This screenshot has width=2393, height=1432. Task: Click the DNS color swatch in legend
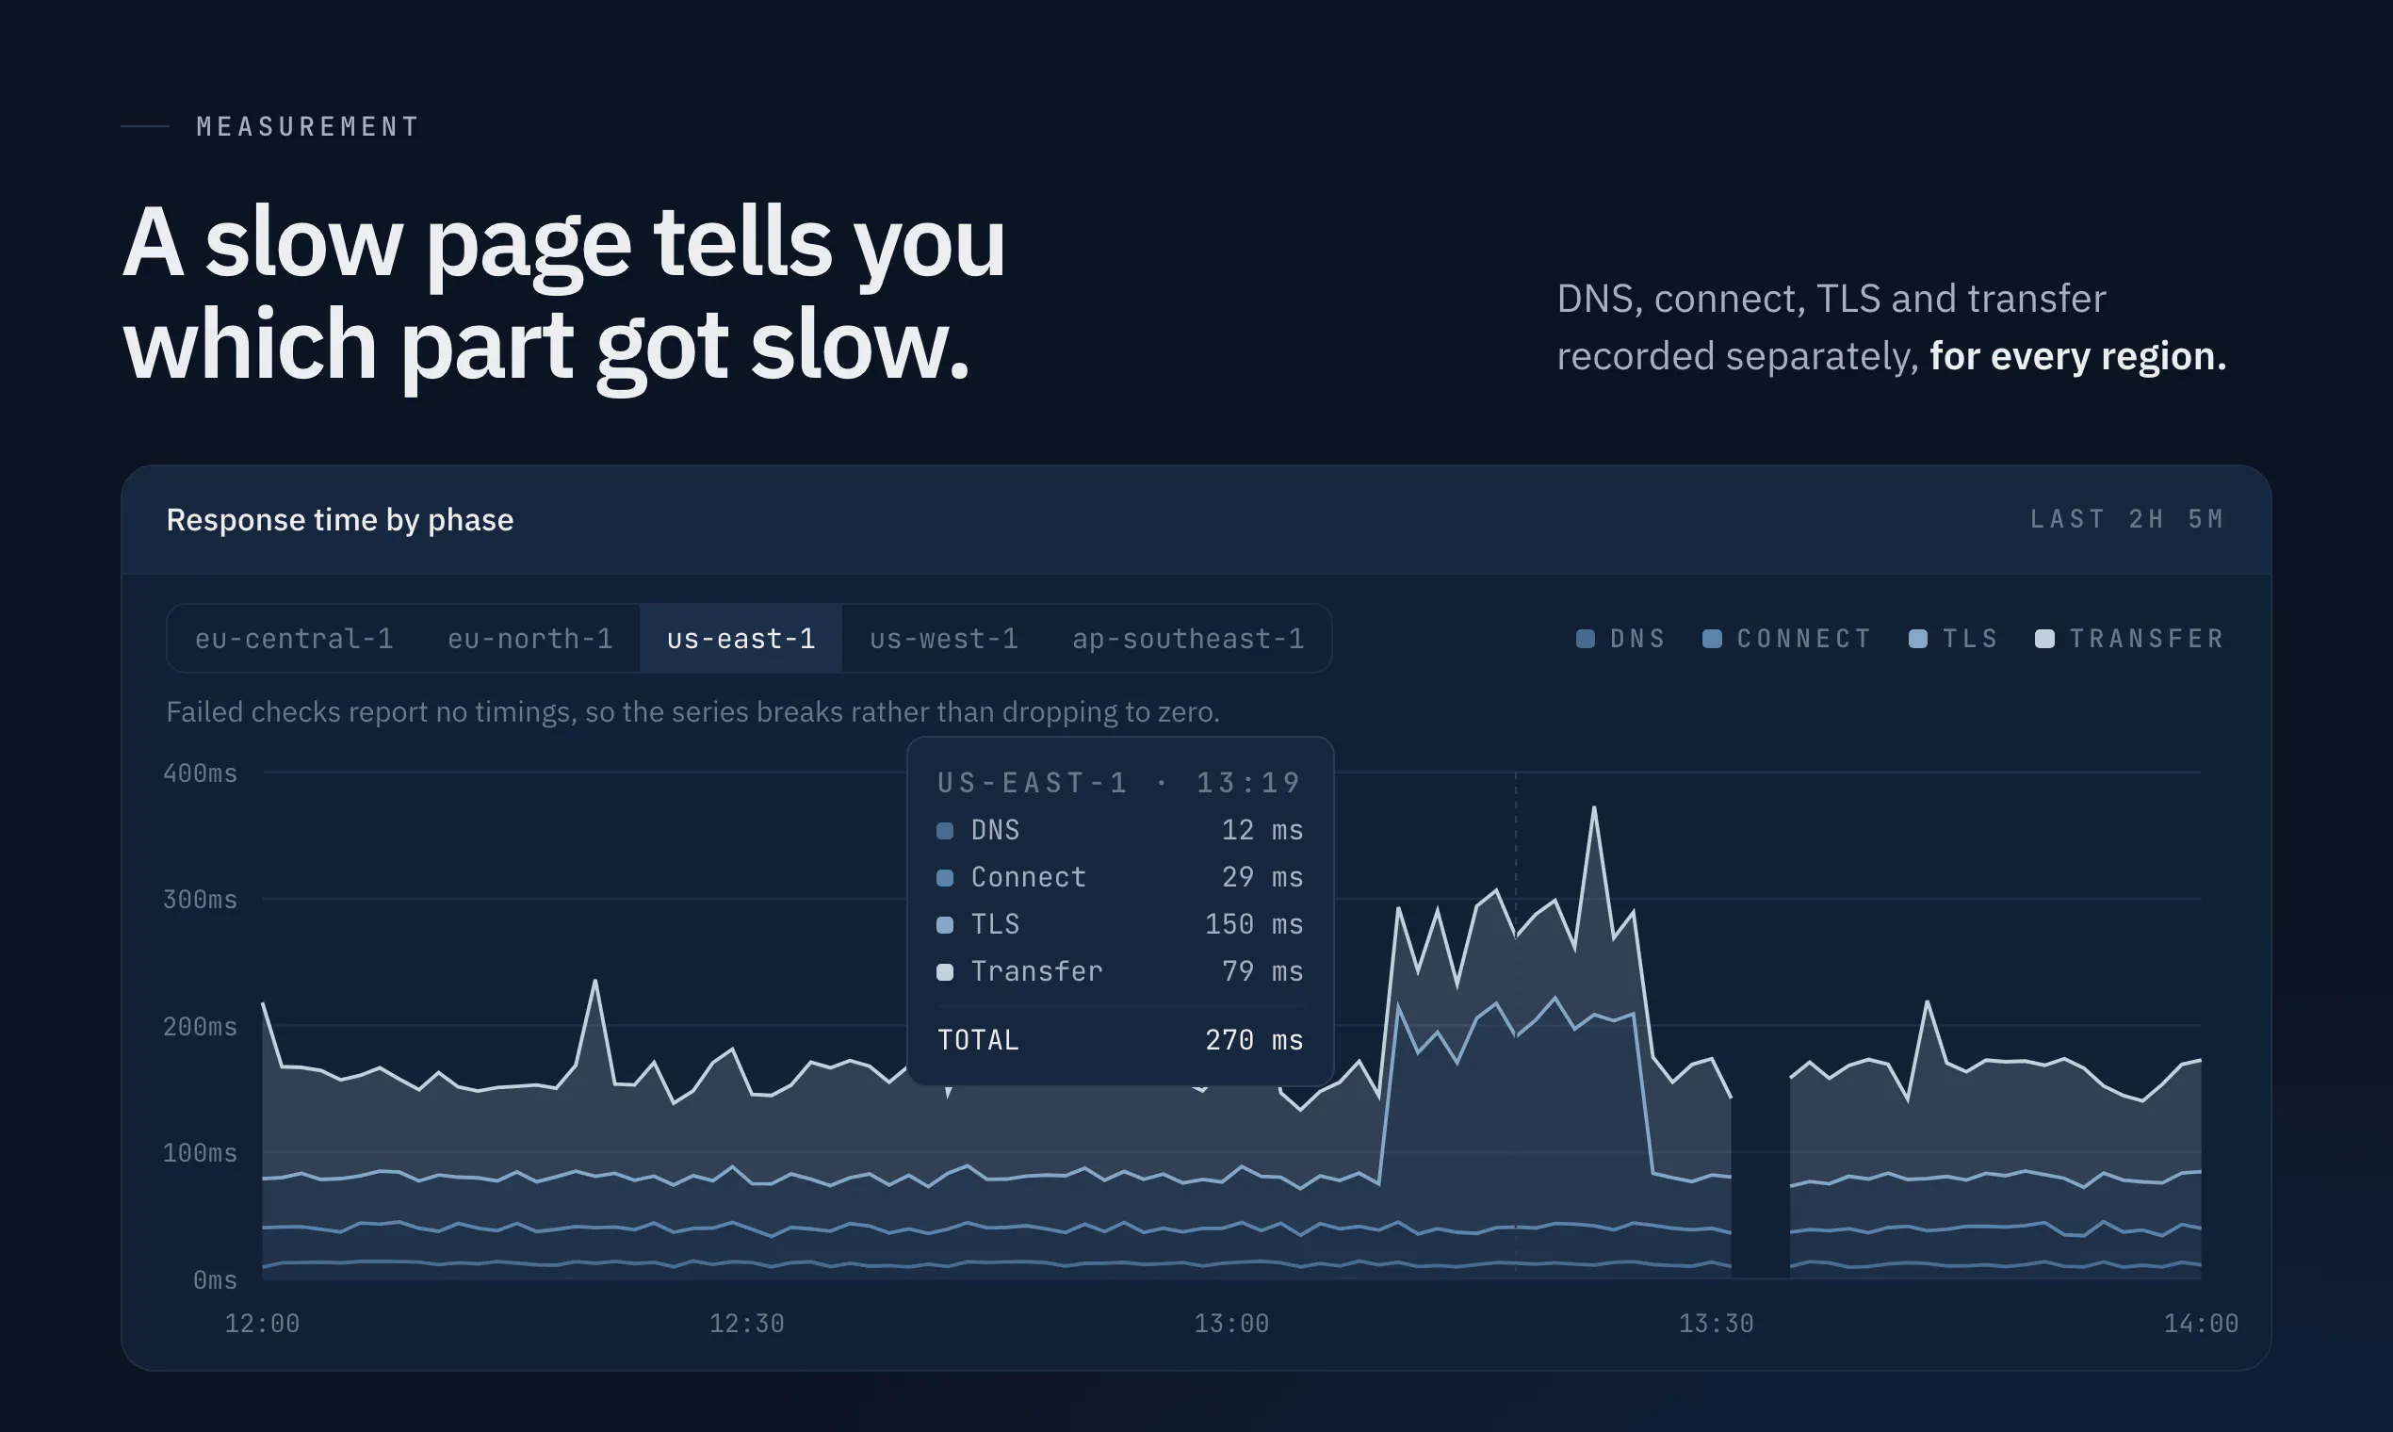click(1585, 639)
